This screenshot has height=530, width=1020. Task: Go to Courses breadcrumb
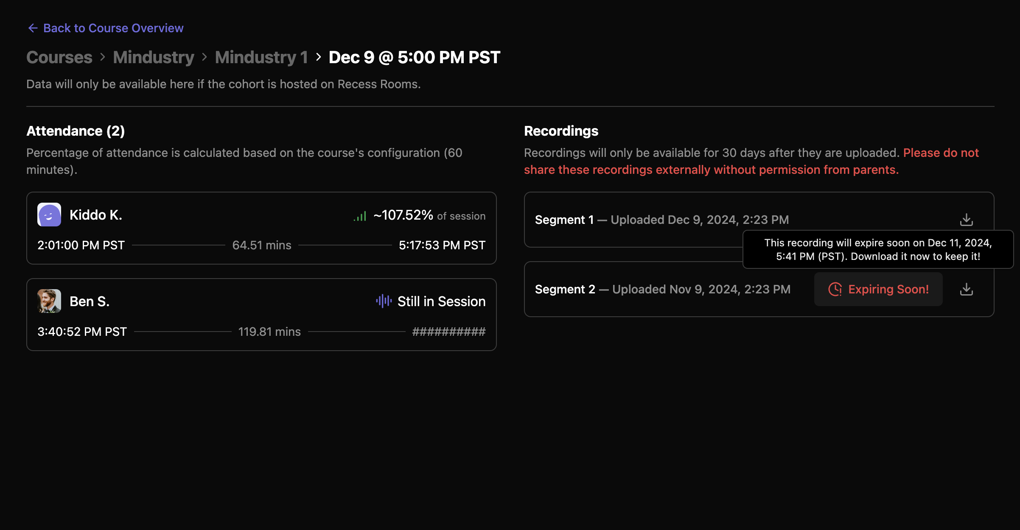pyautogui.click(x=59, y=57)
